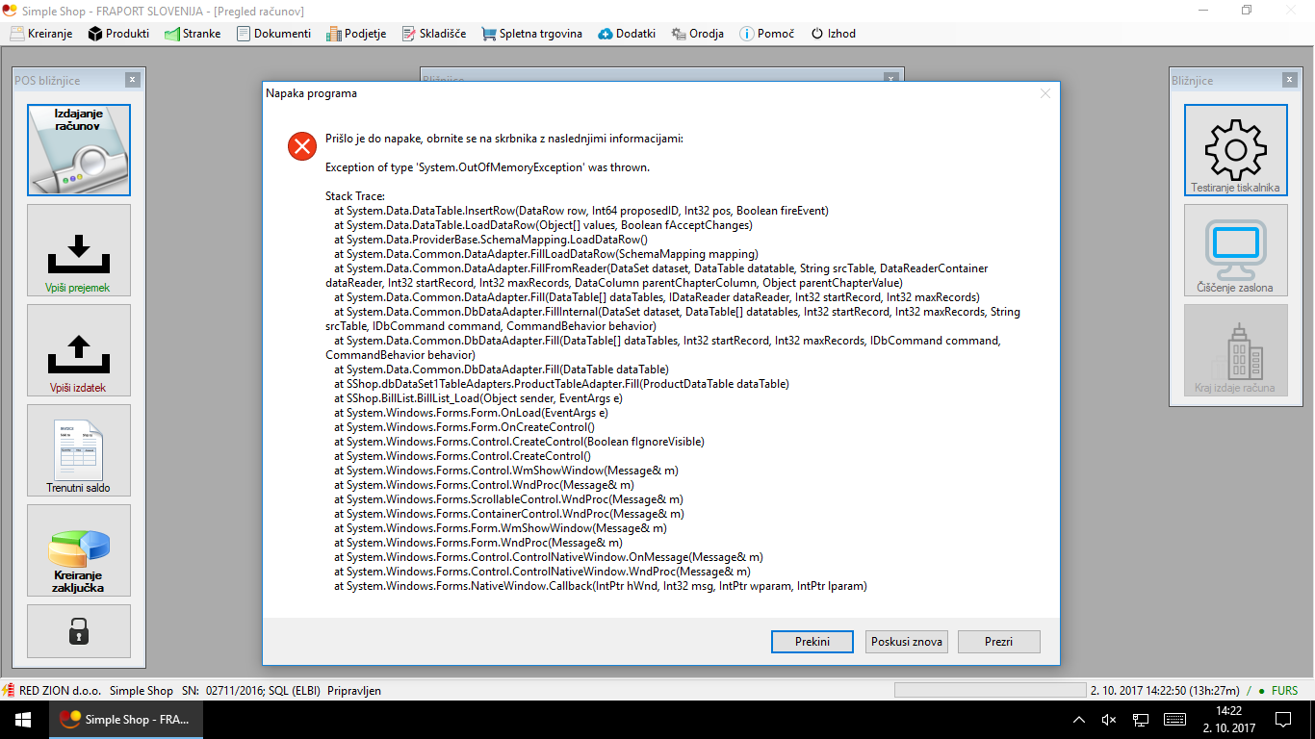This screenshot has width=1315, height=739.
Task: Click the Prezri button
Action: [999, 642]
